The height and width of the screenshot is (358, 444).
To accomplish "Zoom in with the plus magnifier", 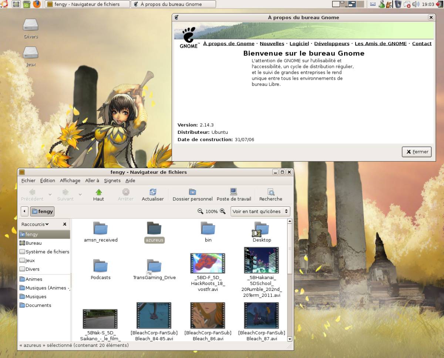I will pyautogui.click(x=223, y=211).
